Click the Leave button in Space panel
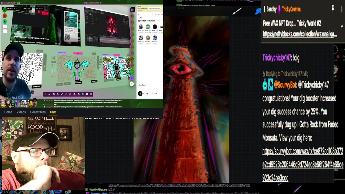Screen dimensions: 345x194 coord(162,14)
